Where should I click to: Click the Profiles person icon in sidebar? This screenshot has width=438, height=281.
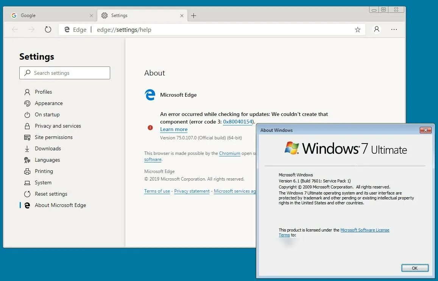[x=27, y=92]
